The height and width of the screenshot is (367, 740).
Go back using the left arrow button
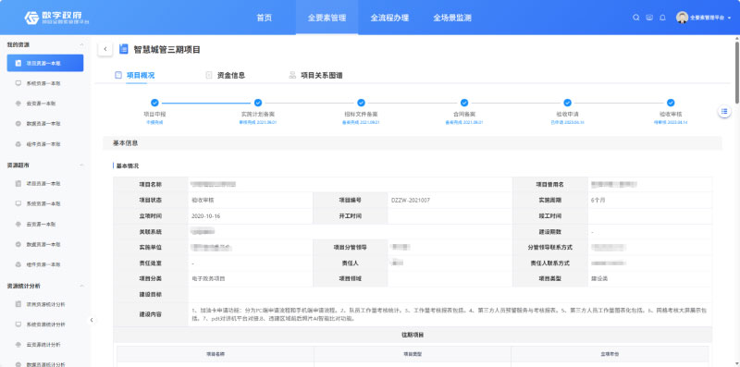coord(105,49)
